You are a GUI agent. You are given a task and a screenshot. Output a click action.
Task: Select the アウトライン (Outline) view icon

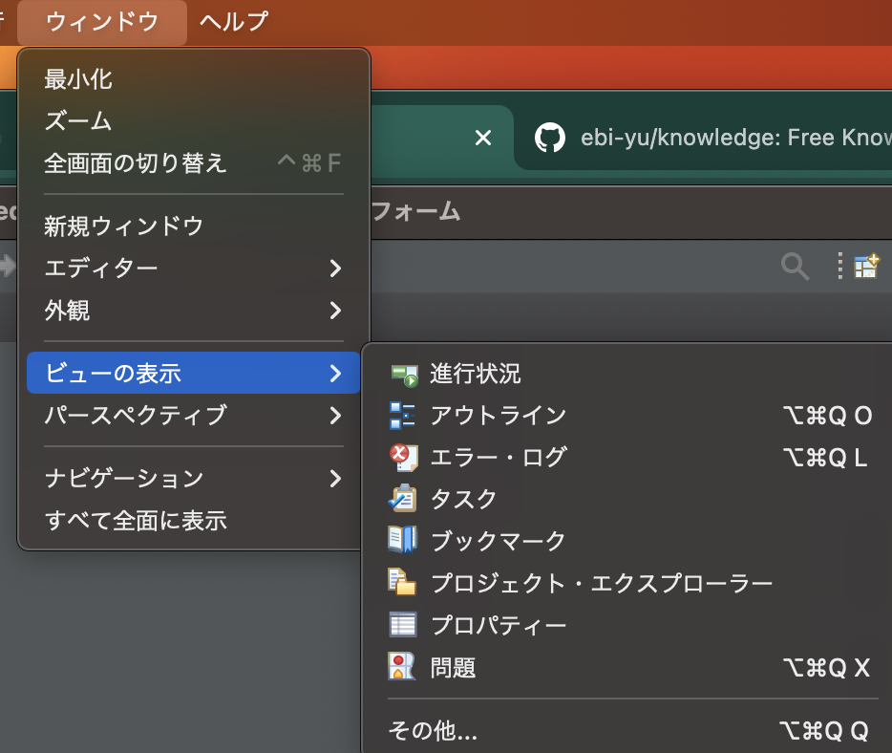(402, 416)
